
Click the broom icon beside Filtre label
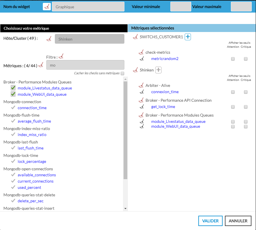click(x=61, y=57)
